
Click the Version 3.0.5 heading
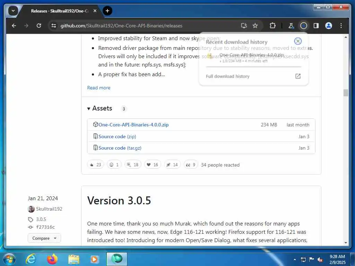pos(119,201)
